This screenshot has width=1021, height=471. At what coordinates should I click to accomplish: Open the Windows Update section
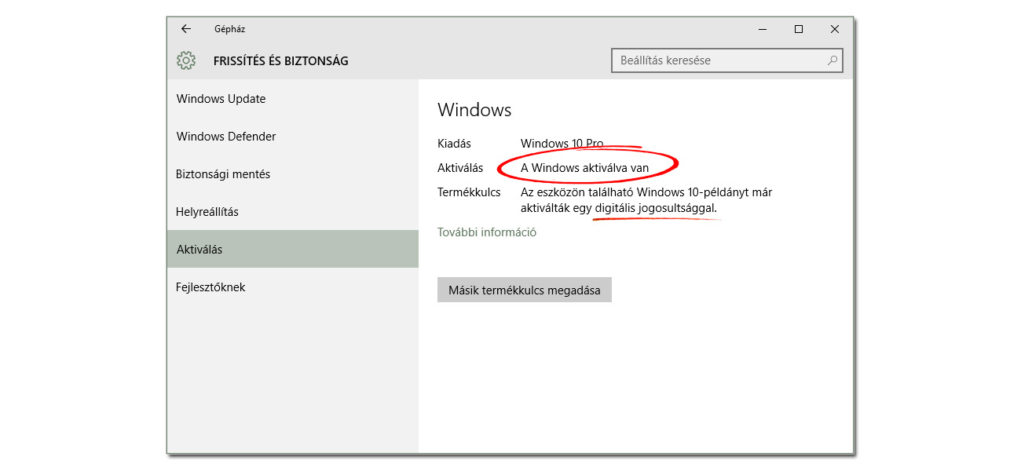click(x=221, y=99)
